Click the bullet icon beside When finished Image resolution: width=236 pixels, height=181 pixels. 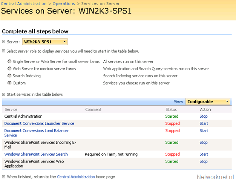4,176
